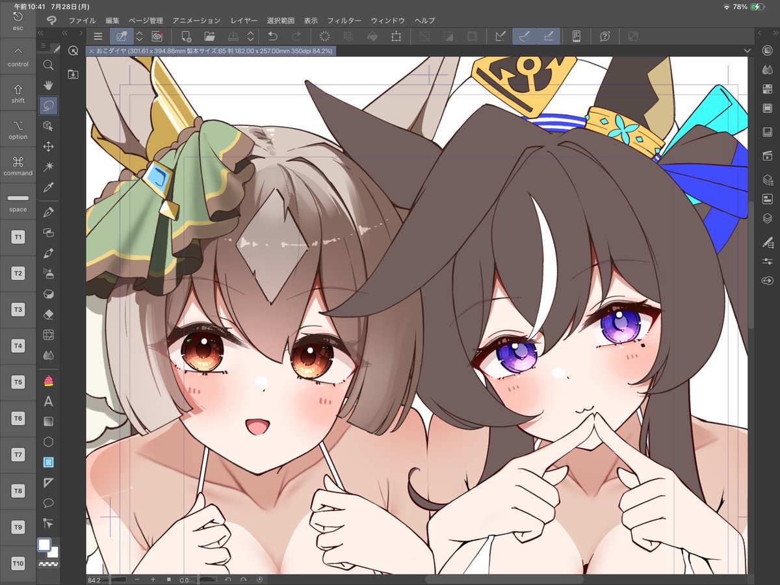The height and width of the screenshot is (585, 780).
Task: Select the Correct line tool
Action: (48, 523)
